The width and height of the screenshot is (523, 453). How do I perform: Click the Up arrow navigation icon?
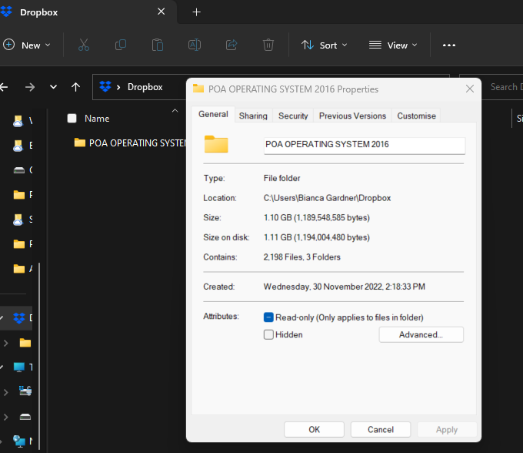coord(75,87)
